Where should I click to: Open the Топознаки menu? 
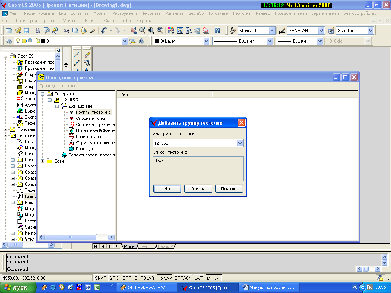218,13
